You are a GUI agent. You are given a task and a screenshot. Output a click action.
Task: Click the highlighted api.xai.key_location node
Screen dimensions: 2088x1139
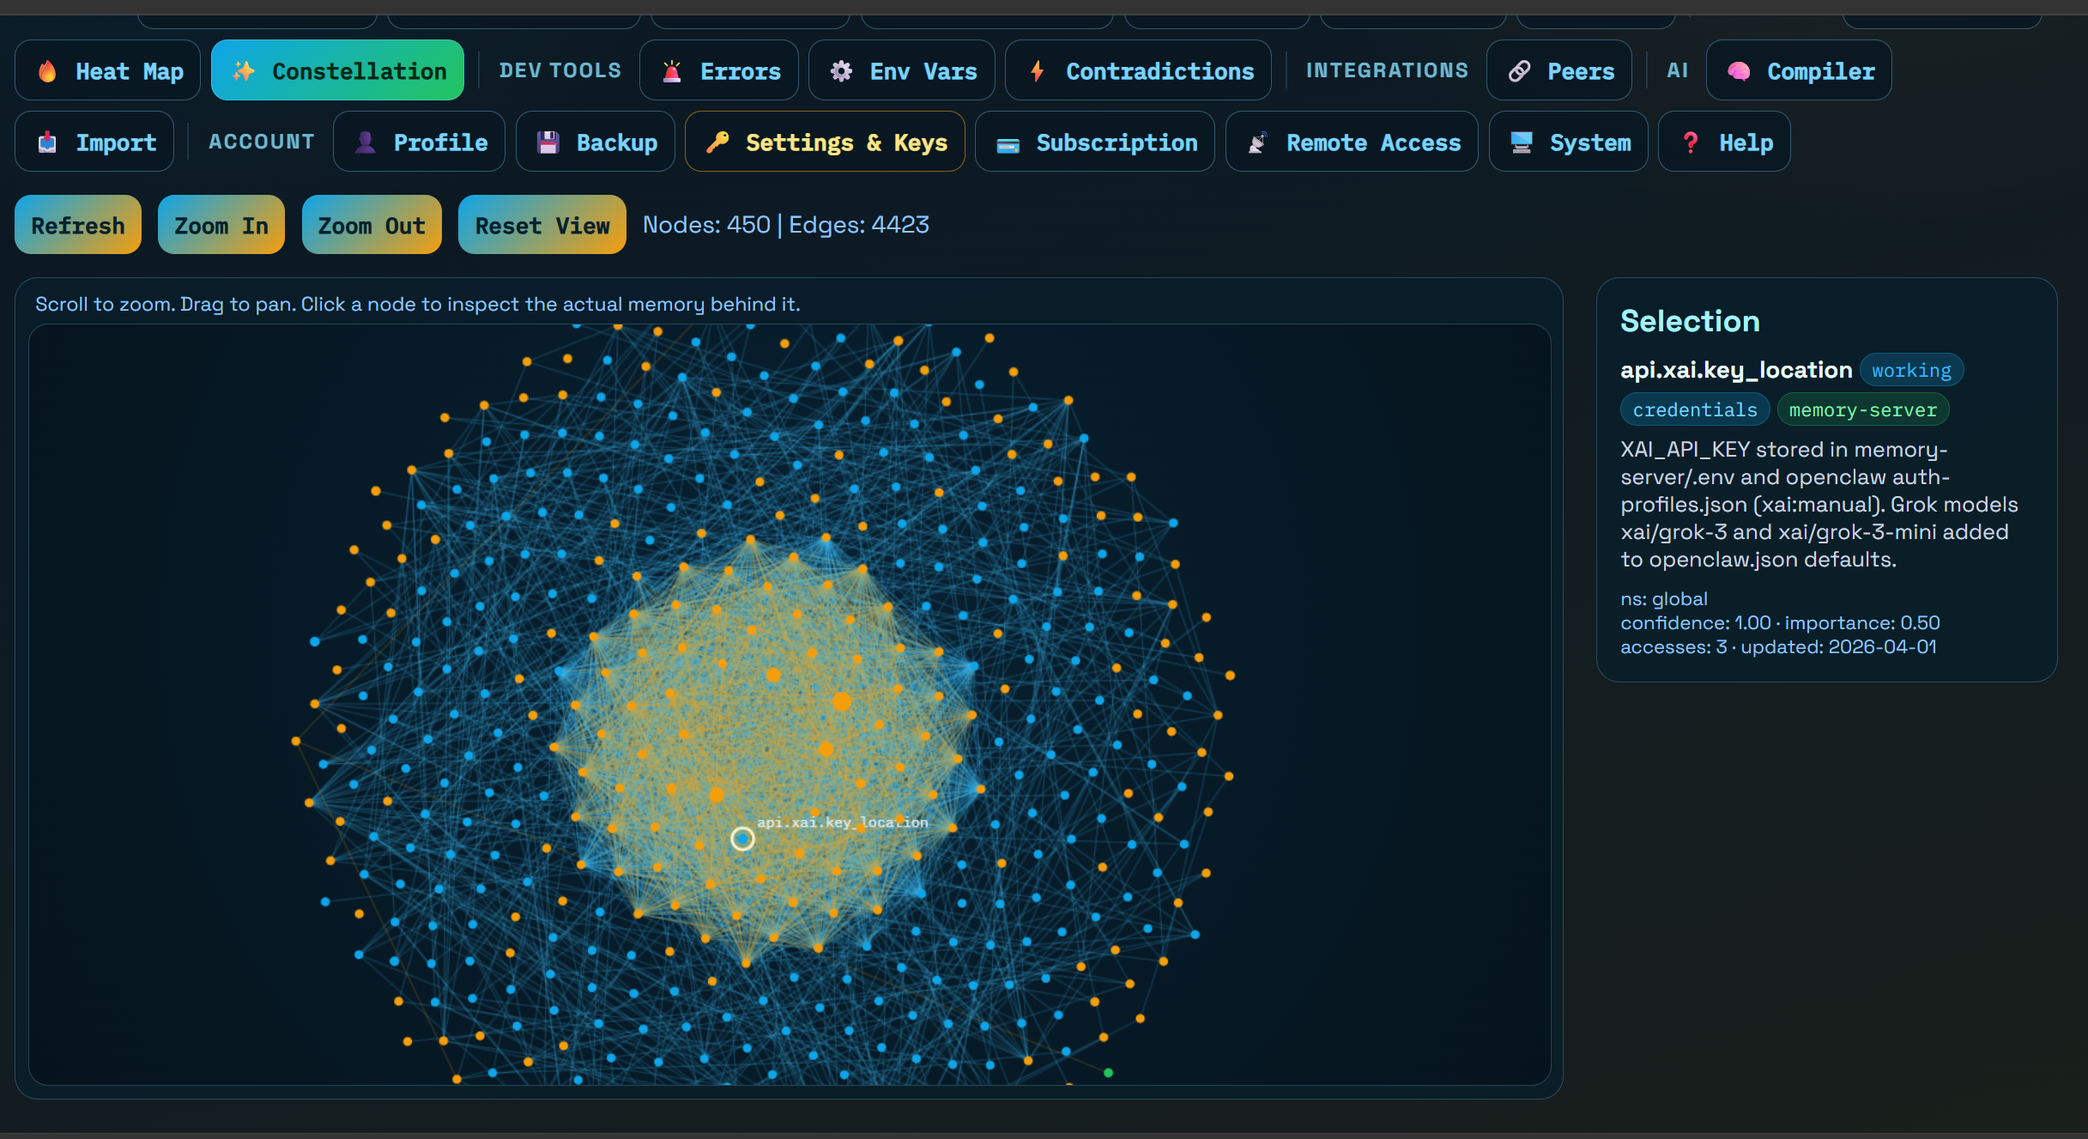[743, 839]
